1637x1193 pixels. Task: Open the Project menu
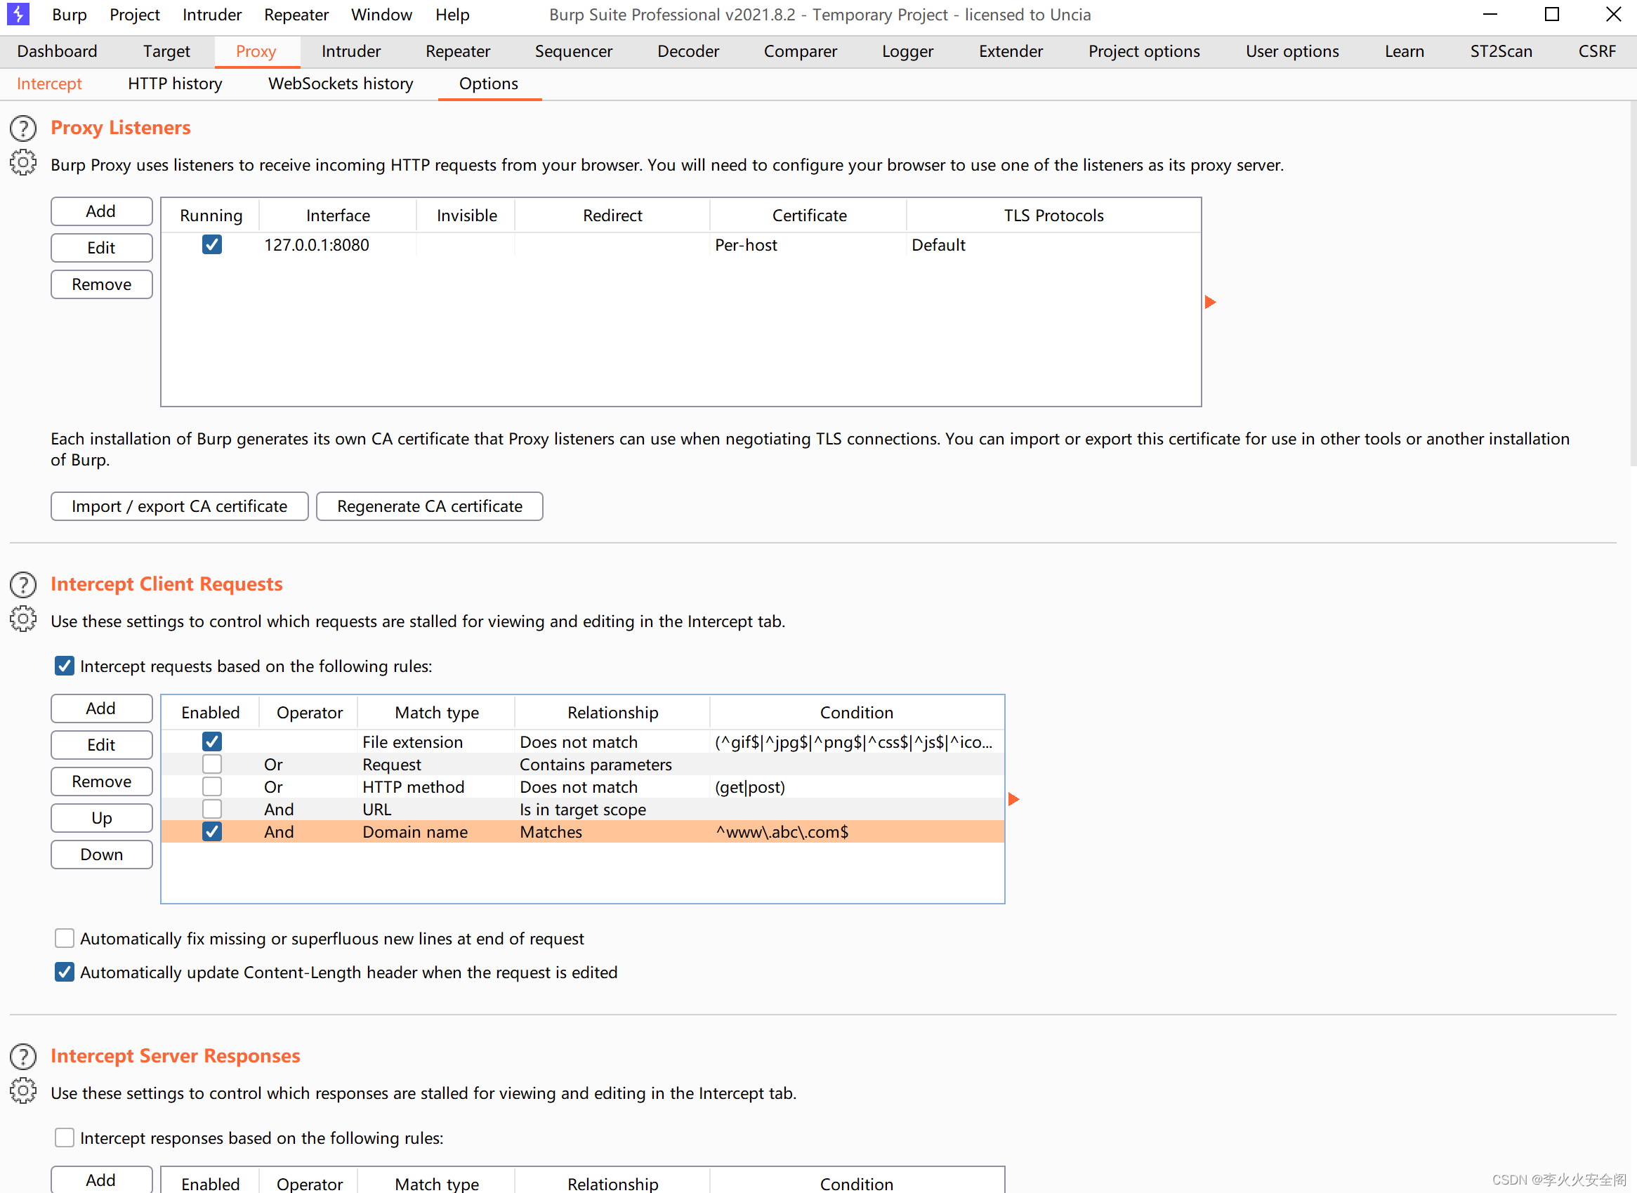tap(134, 15)
